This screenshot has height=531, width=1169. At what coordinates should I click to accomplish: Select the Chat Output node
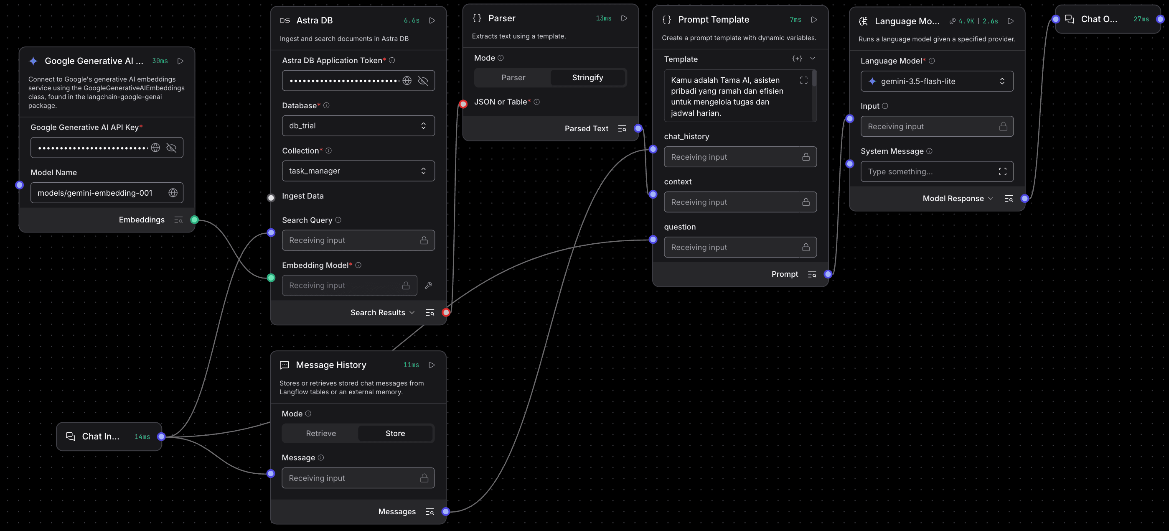(x=1108, y=19)
